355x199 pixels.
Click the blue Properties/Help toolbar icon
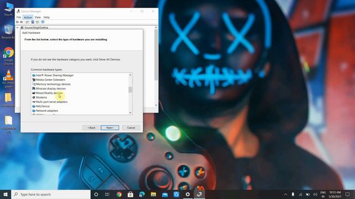pyautogui.click(x=33, y=22)
